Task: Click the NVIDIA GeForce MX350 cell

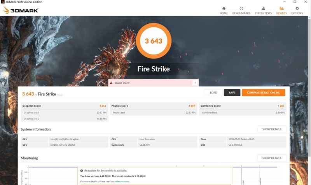Action: (x=79, y=145)
